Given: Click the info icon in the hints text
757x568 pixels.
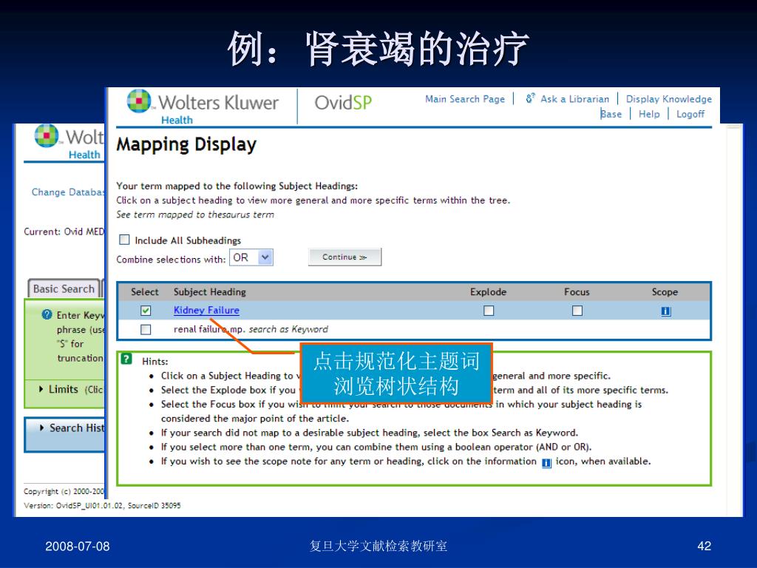Looking at the screenshot, I should (x=546, y=463).
